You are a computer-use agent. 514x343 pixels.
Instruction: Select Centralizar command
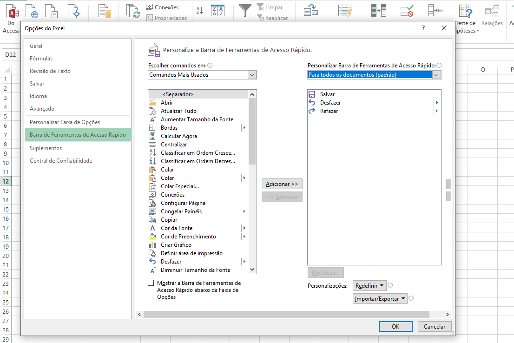(198, 144)
